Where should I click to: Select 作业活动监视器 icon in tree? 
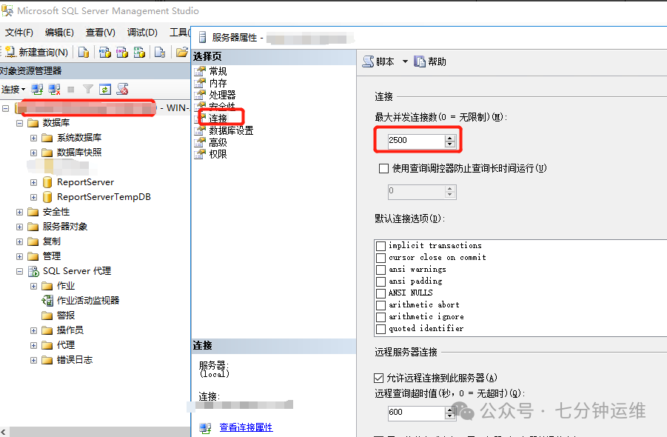point(47,301)
